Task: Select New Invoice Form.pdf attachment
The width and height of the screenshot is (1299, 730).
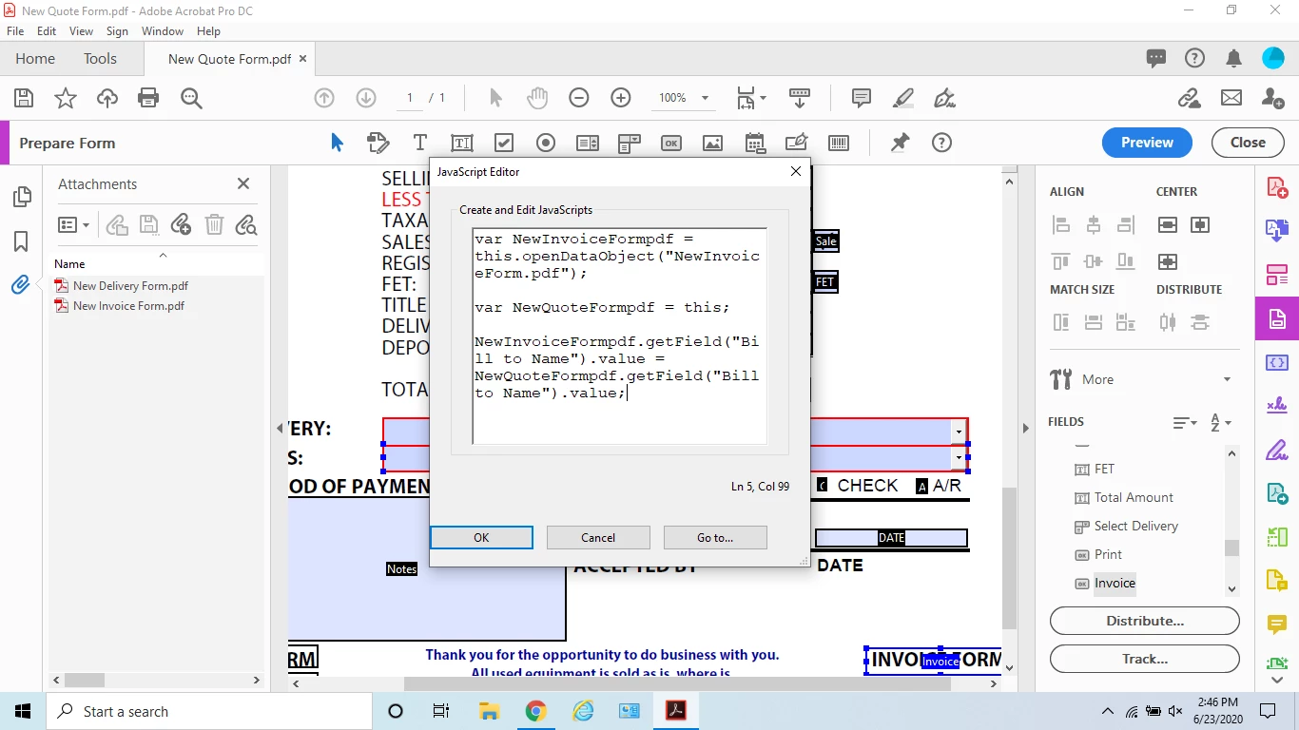Action: [128, 306]
